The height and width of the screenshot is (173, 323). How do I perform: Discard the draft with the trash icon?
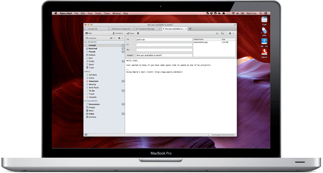pos(138,33)
